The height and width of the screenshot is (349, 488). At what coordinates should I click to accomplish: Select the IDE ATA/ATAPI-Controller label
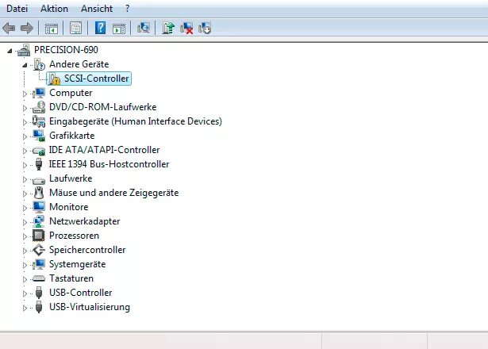pyautogui.click(x=104, y=150)
